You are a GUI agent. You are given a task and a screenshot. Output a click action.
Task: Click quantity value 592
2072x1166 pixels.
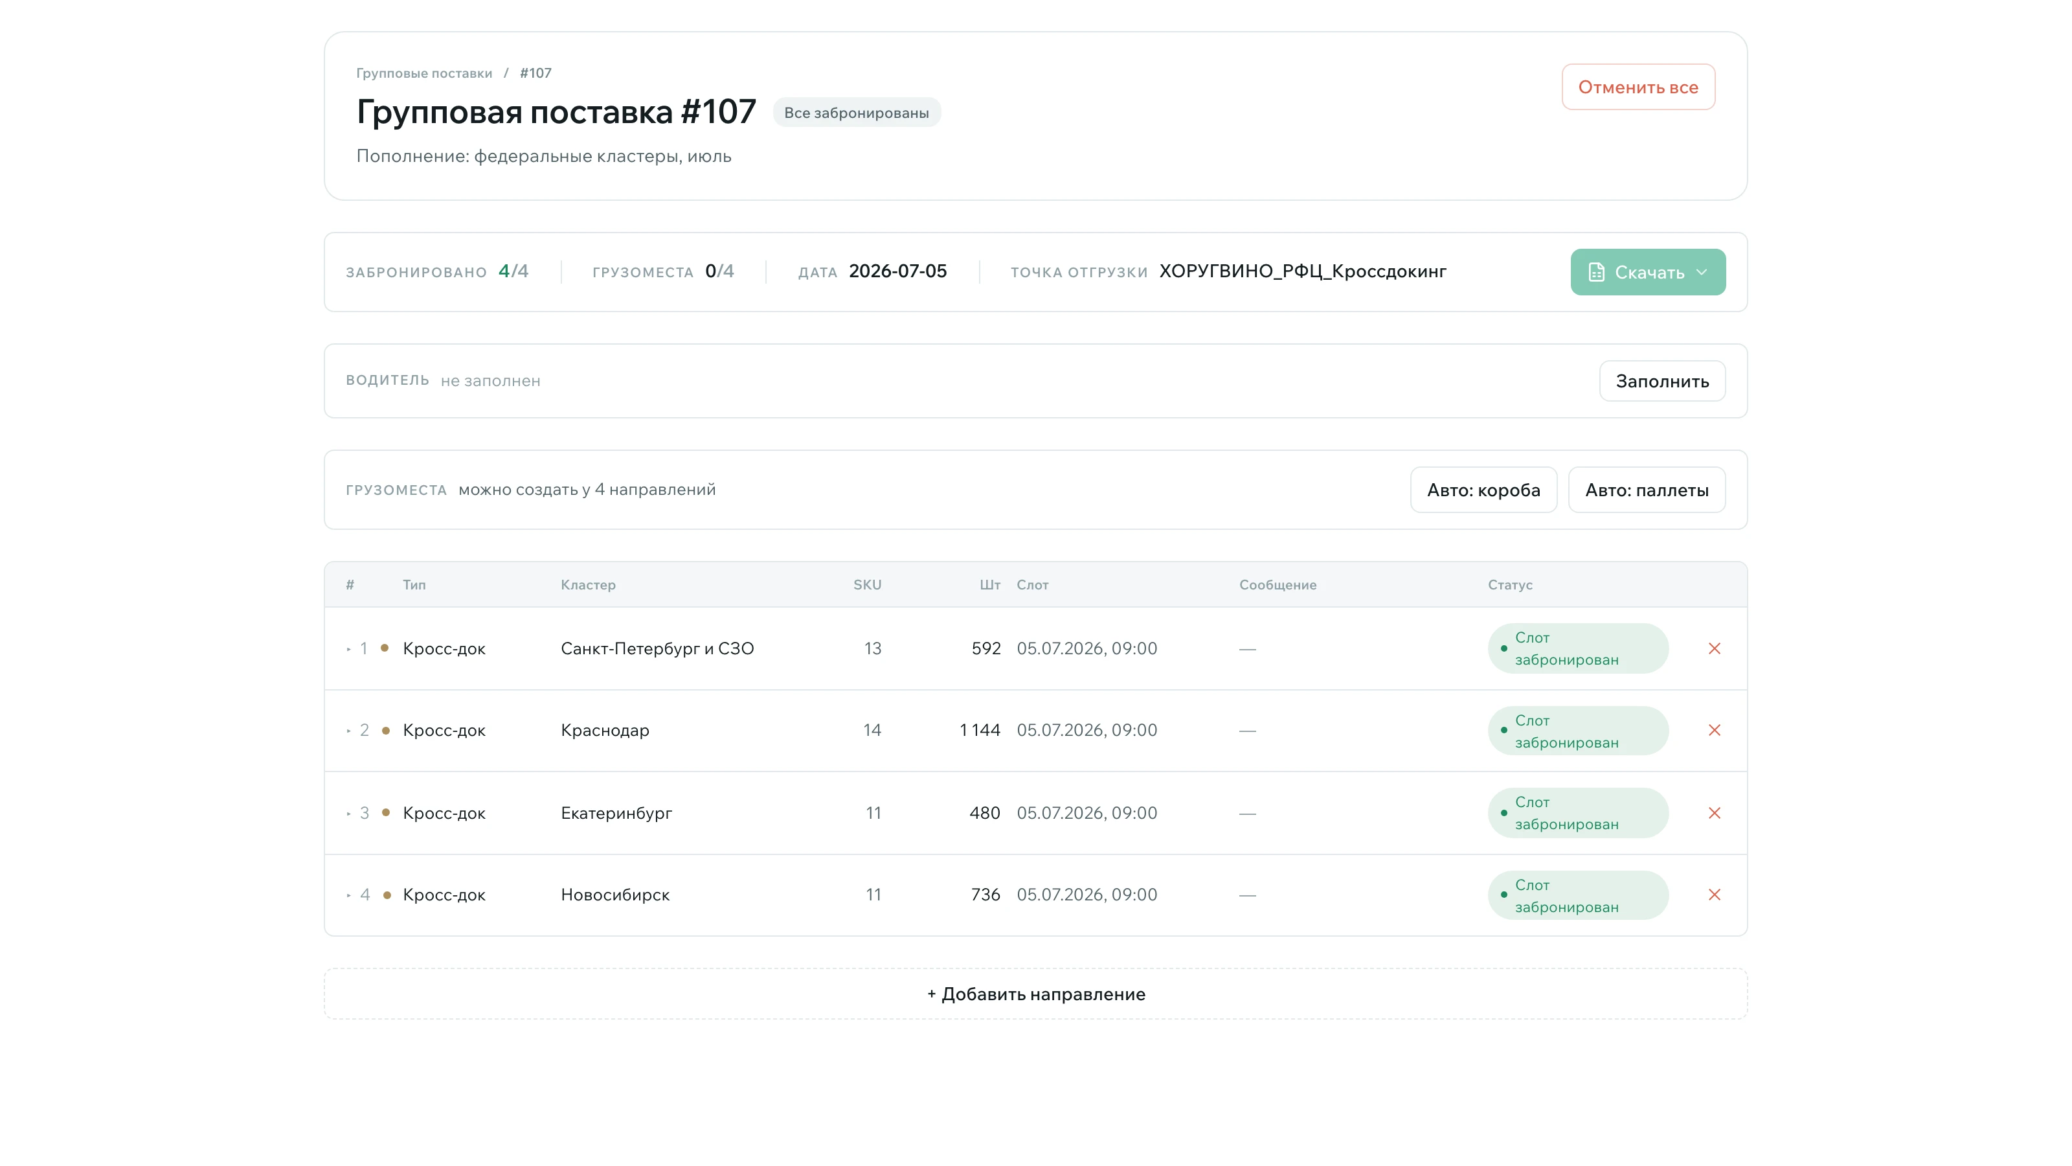point(986,648)
